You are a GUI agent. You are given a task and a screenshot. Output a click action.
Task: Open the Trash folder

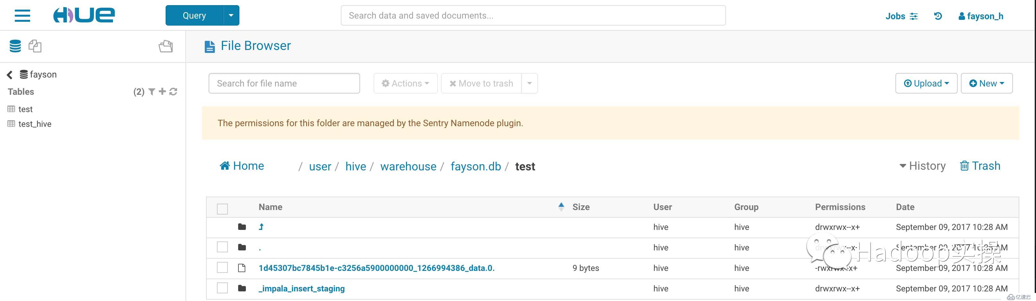(x=980, y=166)
